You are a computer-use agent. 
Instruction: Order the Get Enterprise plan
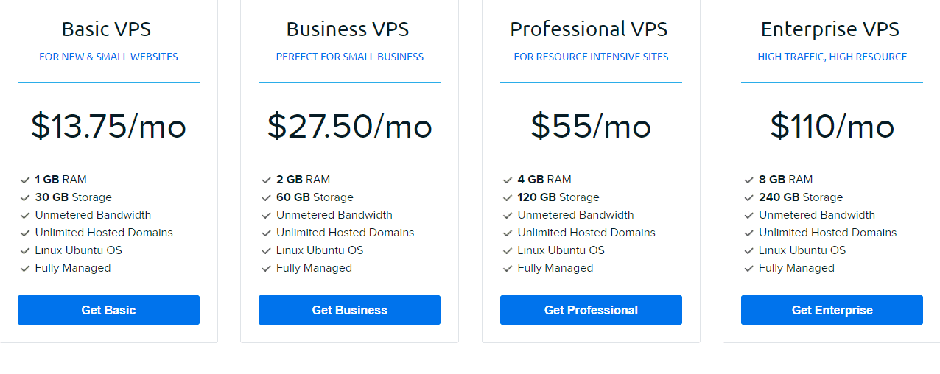[832, 310]
